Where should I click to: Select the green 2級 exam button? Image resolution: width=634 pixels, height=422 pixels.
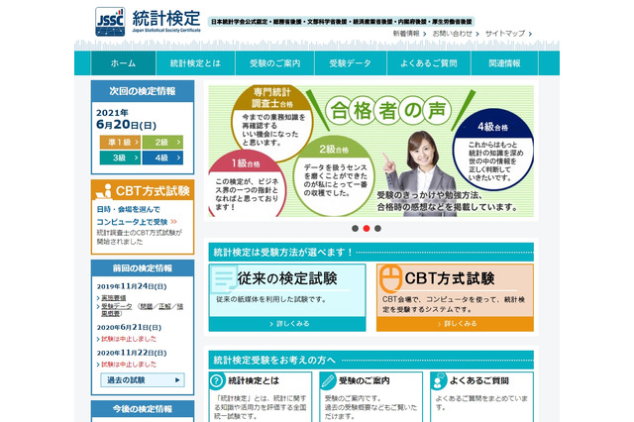click(x=162, y=143)
